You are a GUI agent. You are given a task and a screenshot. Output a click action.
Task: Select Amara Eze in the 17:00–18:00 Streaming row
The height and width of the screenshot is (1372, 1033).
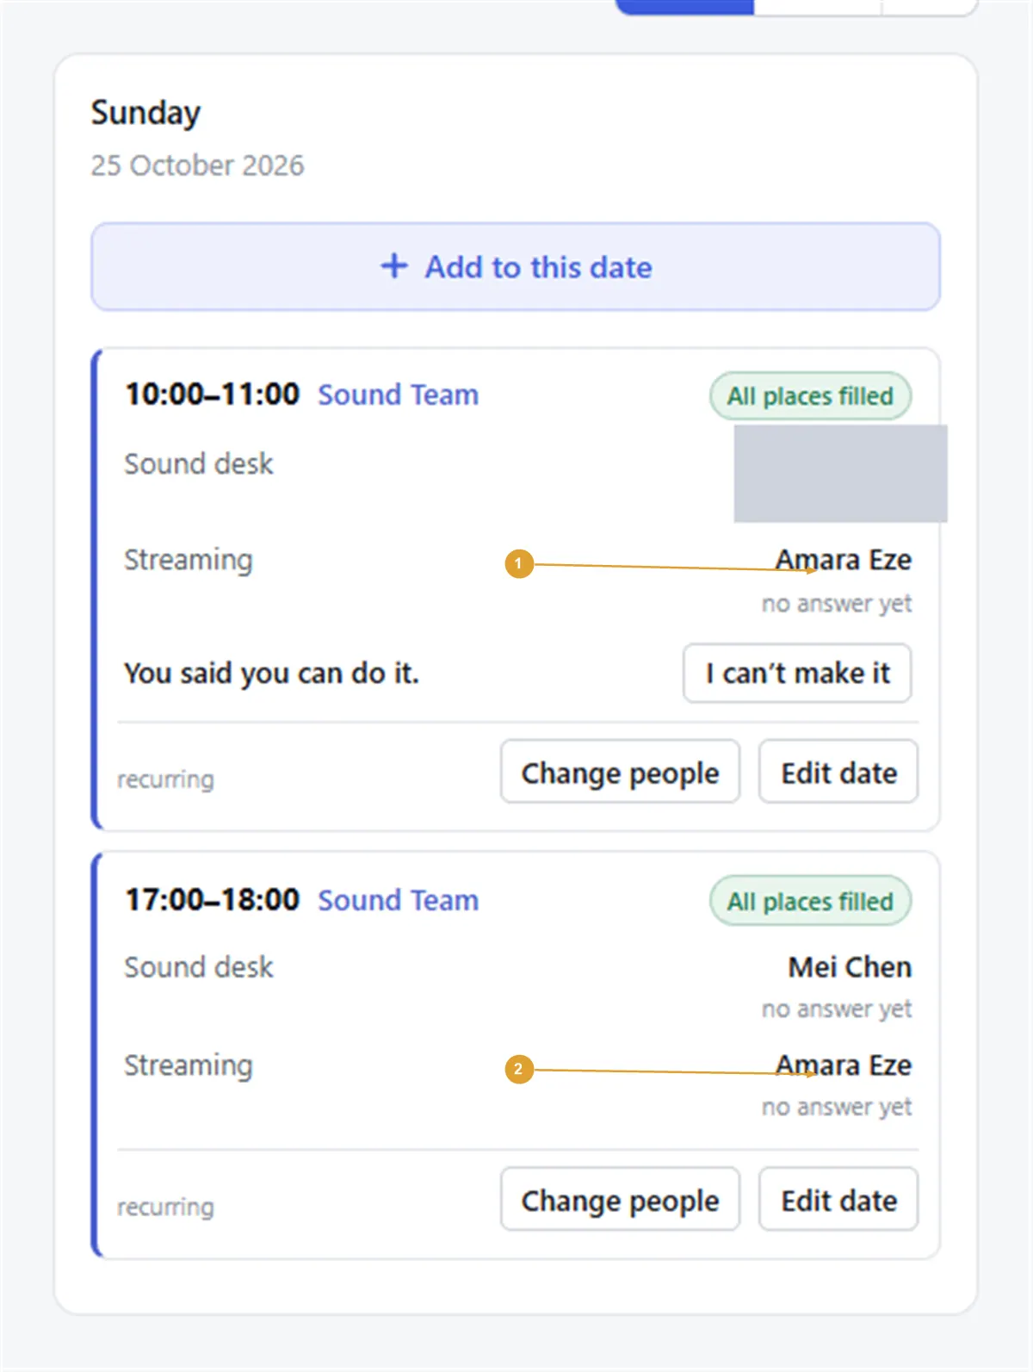[x=844, y=1065]
